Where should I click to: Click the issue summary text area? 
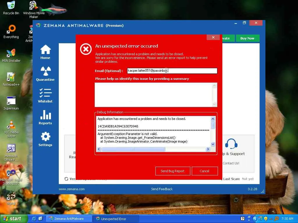pyautogui.click(x=156, y=95)
